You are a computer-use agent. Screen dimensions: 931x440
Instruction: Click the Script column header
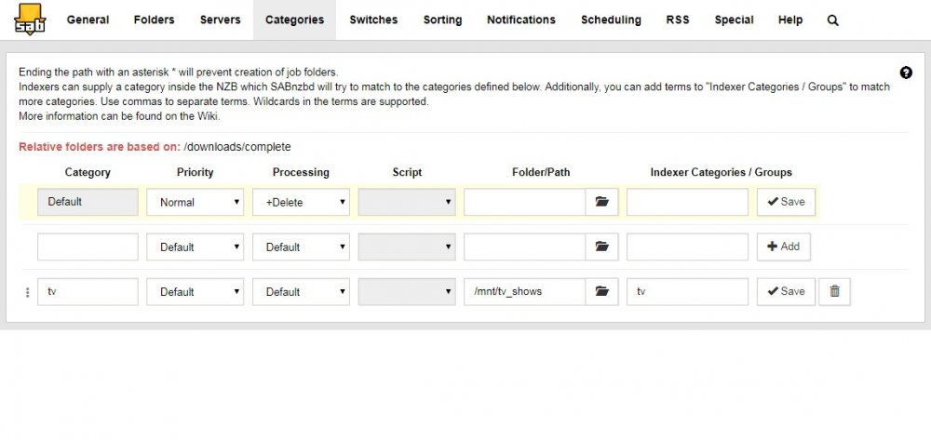tap(407, 173)
